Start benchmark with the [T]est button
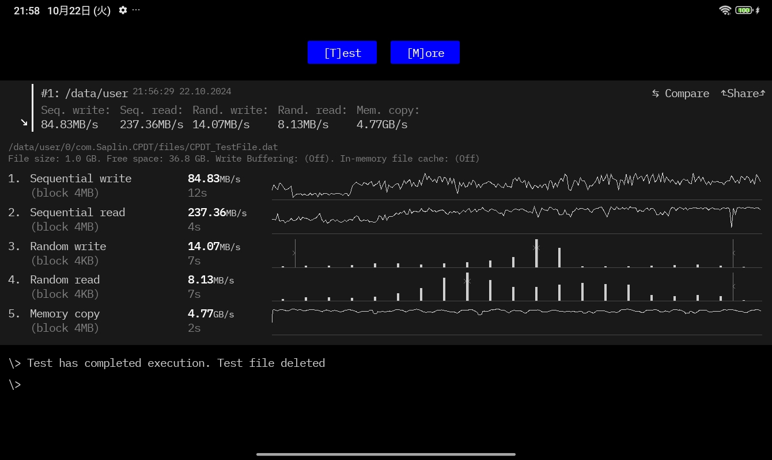Viewport: 772px width, 460px height. 342,52
